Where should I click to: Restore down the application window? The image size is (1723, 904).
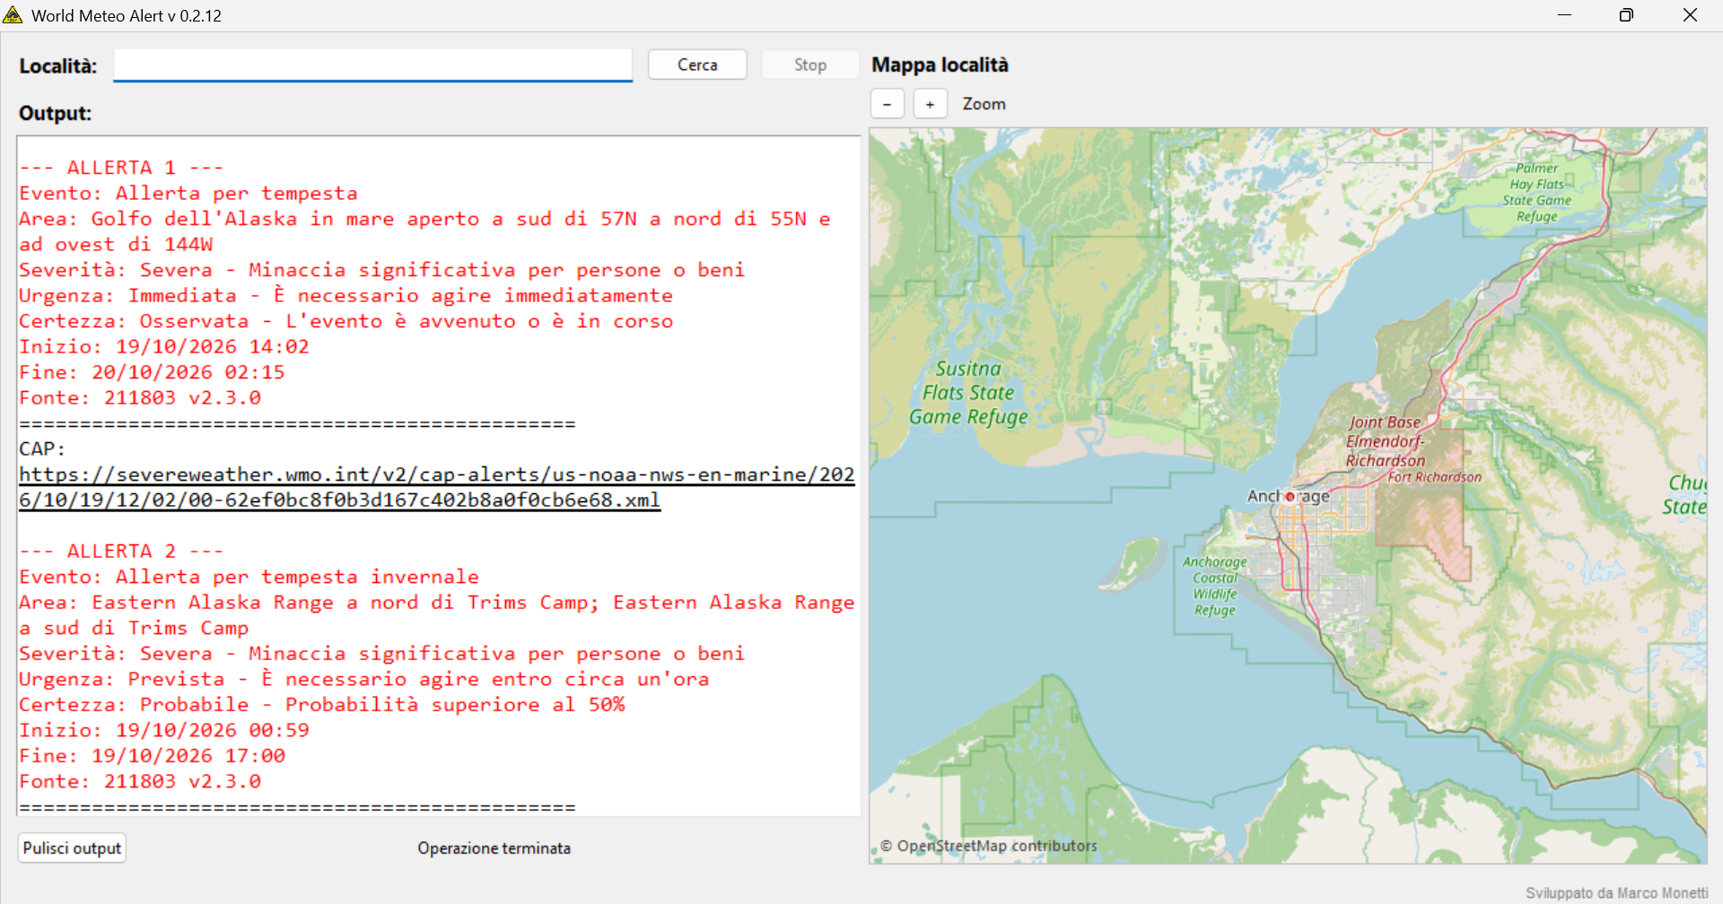pyautogui.click(x=1626, y=15)
